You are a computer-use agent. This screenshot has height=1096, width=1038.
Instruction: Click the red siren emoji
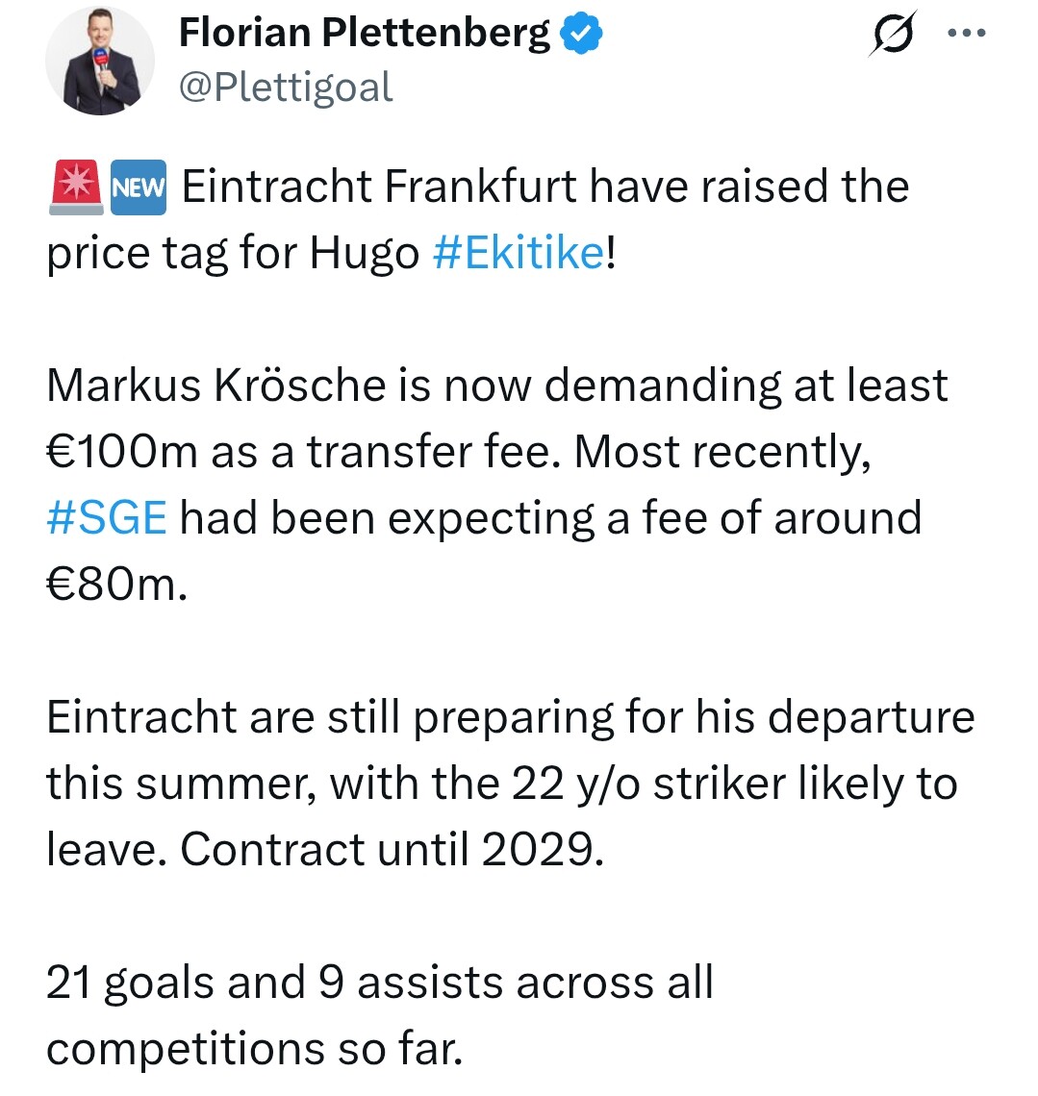[76, 187]
